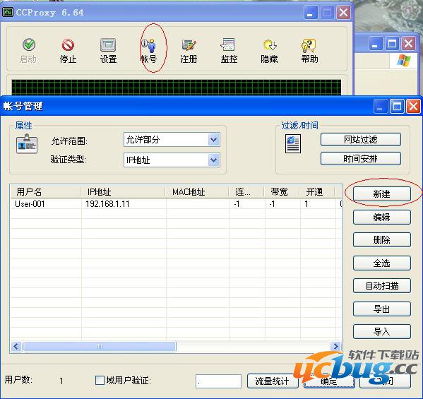Screen dimensions: 423x399
Task: Open the 监控 monitor icon
Action: [x=229, y=51]
